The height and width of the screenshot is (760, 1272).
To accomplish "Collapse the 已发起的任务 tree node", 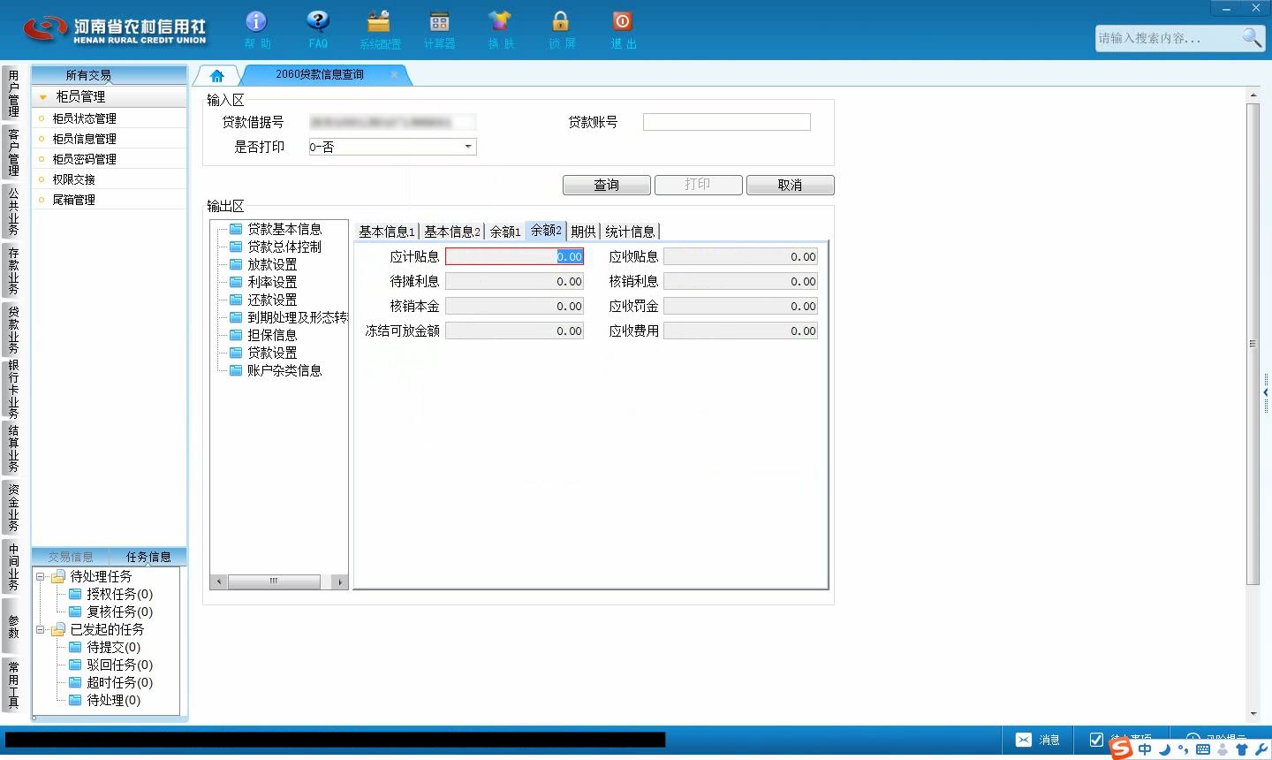I will point(41,629).
